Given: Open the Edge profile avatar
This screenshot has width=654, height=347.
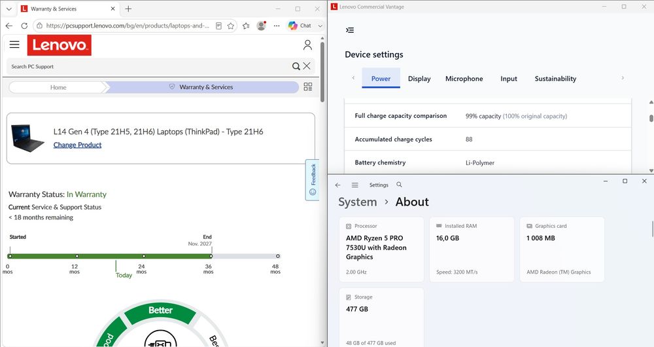Looking at the screenshot, I should (x=262, y=26).
